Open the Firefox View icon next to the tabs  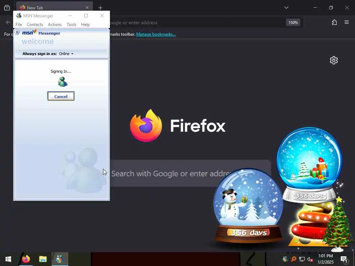pos(7,8)
